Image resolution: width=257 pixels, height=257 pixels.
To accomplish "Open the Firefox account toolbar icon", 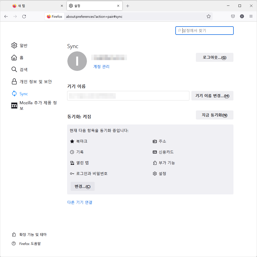I will [x=242, y=16].
